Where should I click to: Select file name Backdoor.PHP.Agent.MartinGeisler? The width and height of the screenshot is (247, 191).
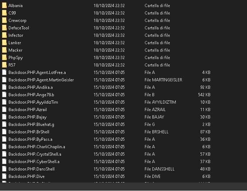pos(41,80)
